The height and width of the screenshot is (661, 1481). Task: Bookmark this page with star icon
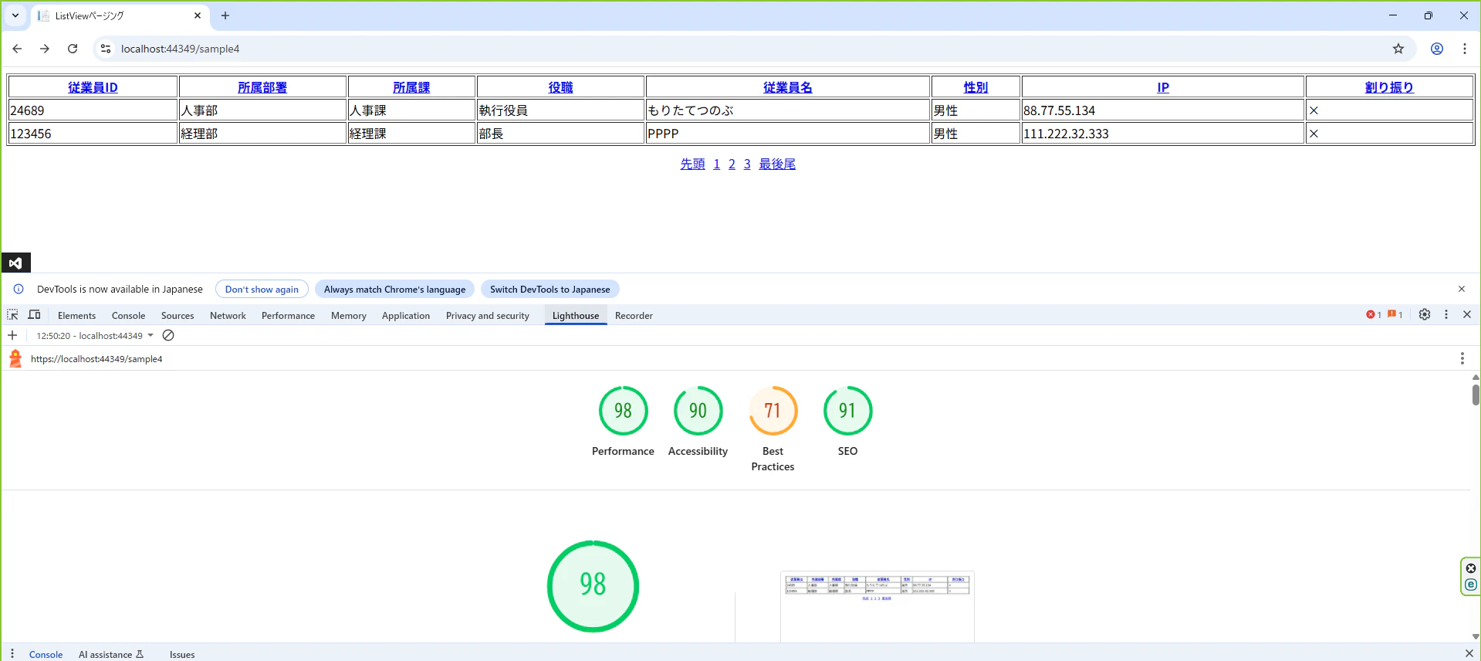pyautogui.click(x=1398, y=49)
